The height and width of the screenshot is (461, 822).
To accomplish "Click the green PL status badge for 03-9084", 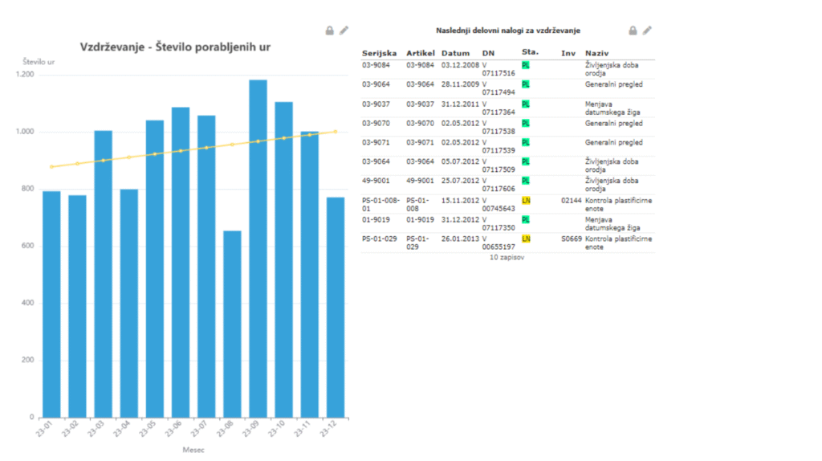I will 526,65.
